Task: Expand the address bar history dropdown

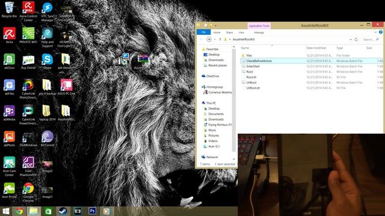Action: 350,40
